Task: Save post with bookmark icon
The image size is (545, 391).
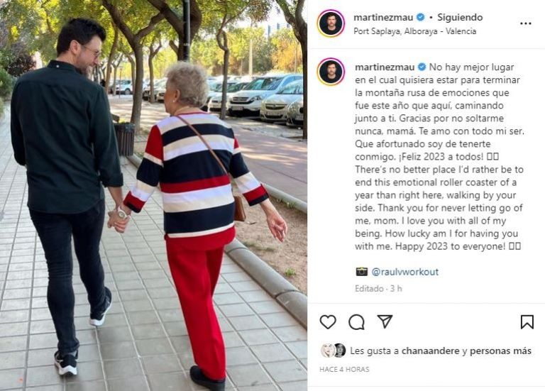Action: pyautogui.click(x=527, y=322)
